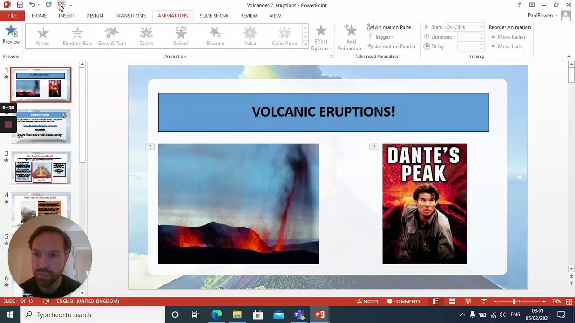Viewport: 575px width, 323px height.
Task: Select the volcano eruption photo on slide
Action: click(238, 204)
